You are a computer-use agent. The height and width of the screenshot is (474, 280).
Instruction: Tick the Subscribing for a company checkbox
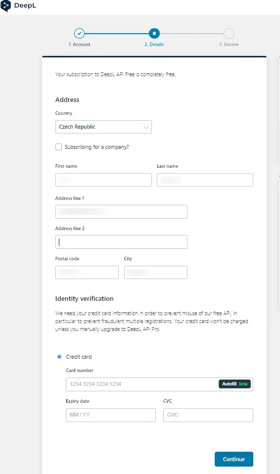click(59, 147)
